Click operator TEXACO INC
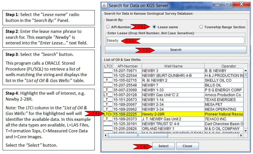Image resolution: width=253 pixels, height=154 pixels. click(224, 119)
